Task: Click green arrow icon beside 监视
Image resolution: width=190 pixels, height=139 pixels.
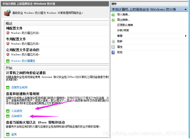Action: click(x=8, y=134)
